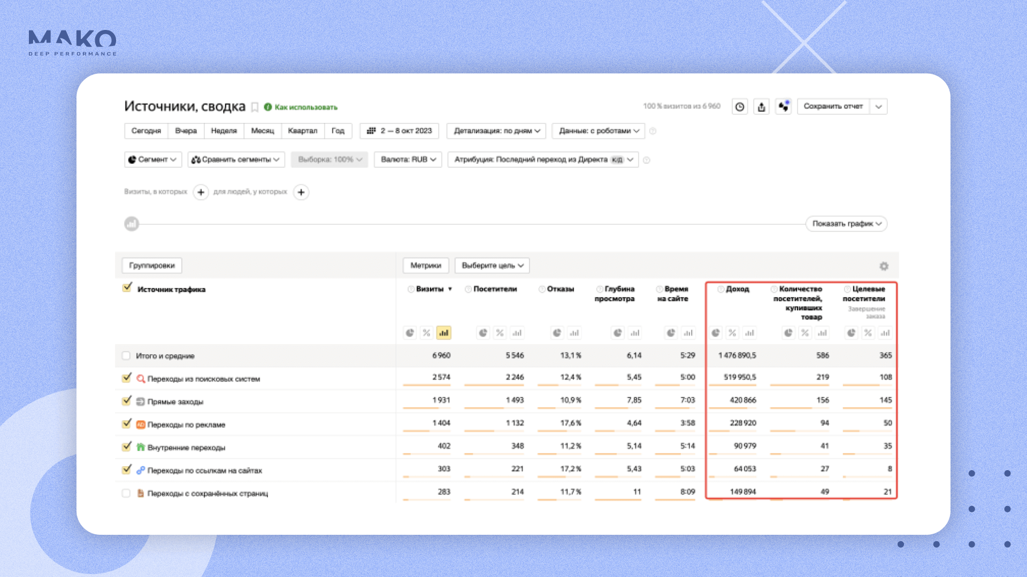Check Переходы с сохранённых страниц checkbox
This screenshot has height=577, width=1027.
126,493
